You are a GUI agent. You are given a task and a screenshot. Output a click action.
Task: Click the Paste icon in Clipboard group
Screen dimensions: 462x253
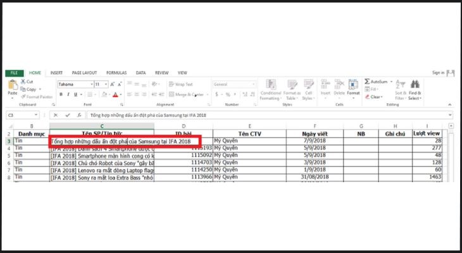click(x=12, y=85)
